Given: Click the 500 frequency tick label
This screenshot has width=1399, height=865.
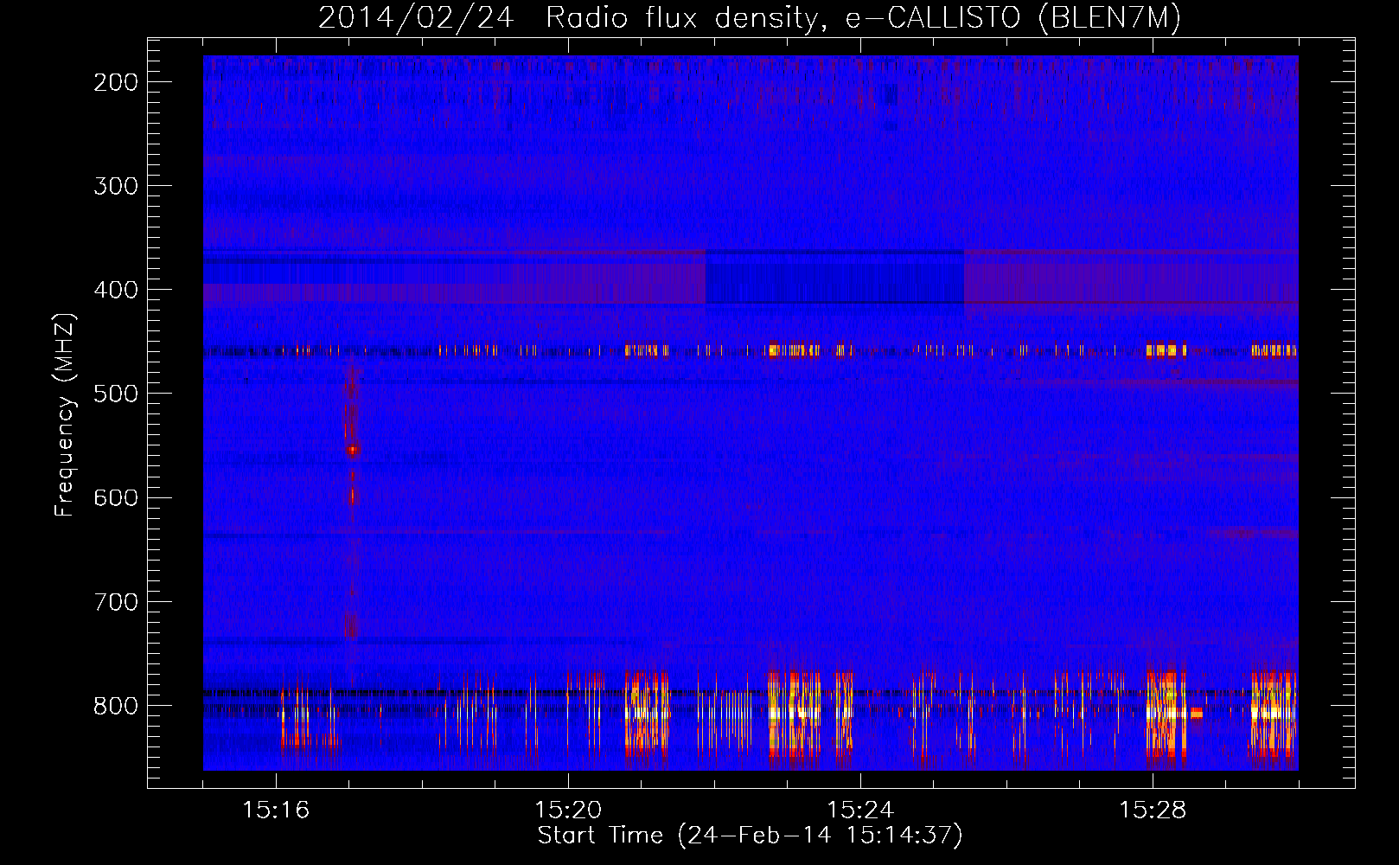Looking at the screenshot, I should pos(116,394).
